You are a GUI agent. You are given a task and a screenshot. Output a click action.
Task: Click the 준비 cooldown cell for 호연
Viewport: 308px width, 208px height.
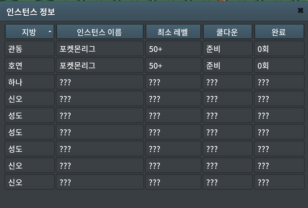228,66
